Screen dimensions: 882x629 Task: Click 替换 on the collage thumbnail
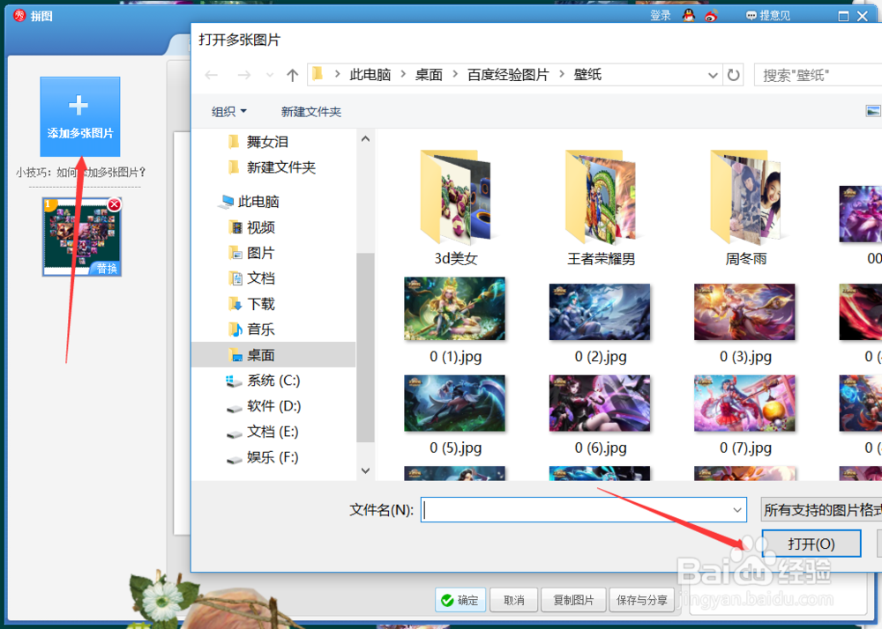(x=107, y=269)
